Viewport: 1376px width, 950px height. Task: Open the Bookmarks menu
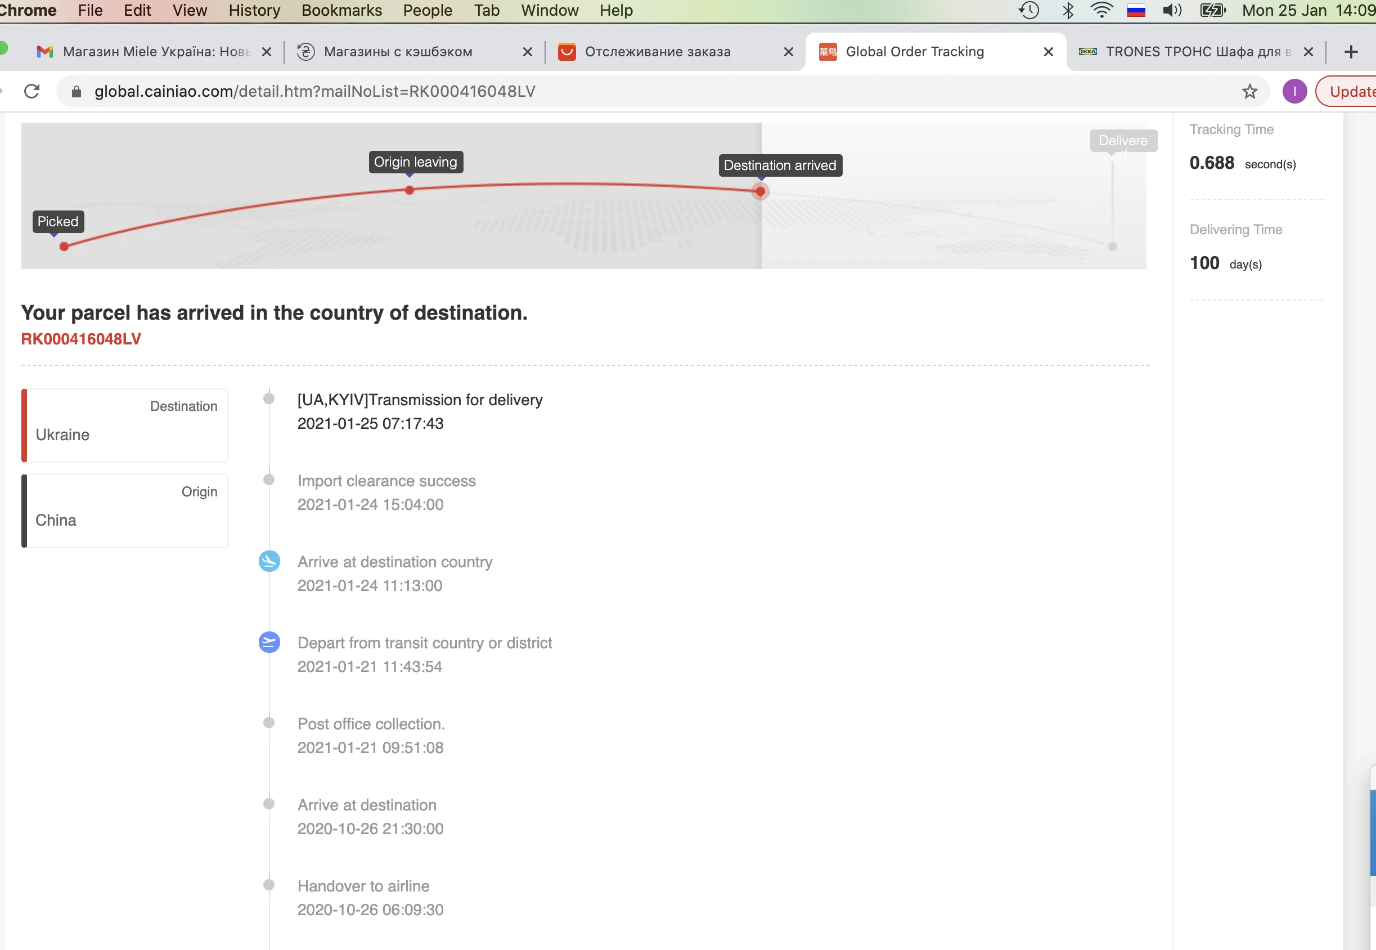(x=341, y=10)
